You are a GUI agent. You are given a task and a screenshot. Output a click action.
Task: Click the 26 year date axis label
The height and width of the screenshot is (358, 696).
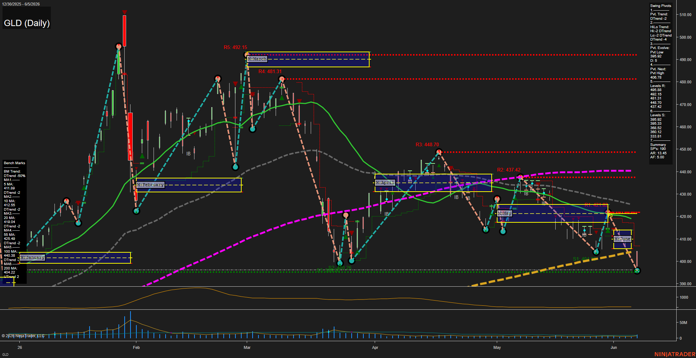[x=20, y=347]
